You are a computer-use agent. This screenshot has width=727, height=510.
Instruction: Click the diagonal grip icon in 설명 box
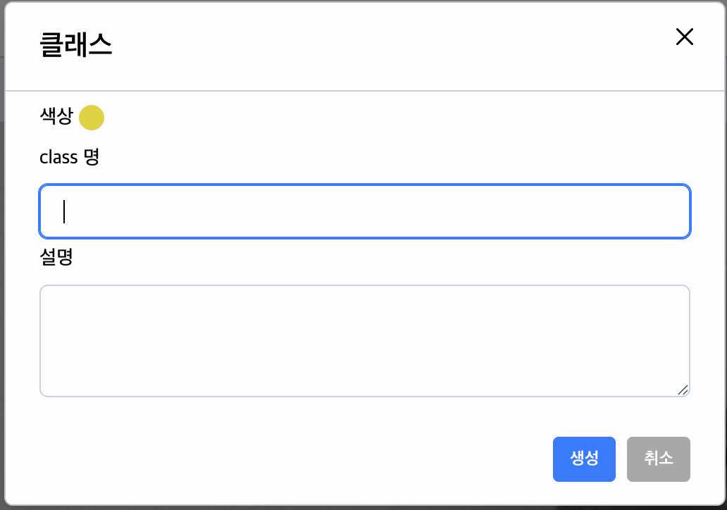coord(683,390)
